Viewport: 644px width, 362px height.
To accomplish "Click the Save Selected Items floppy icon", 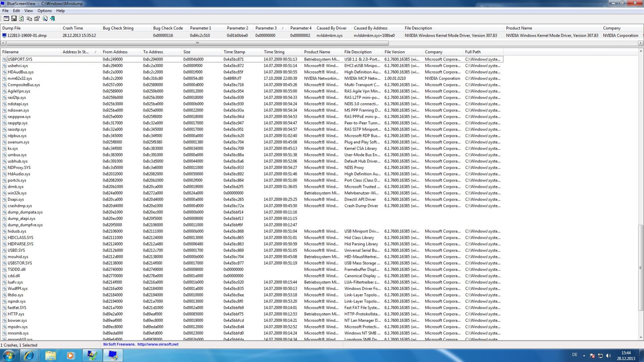I will (14, 19).
